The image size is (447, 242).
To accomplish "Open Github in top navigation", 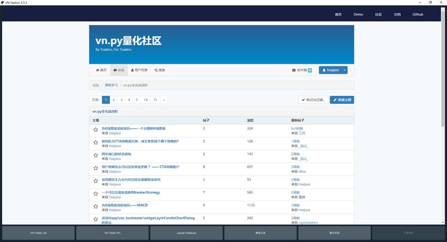I will click(x=417, y=14).
